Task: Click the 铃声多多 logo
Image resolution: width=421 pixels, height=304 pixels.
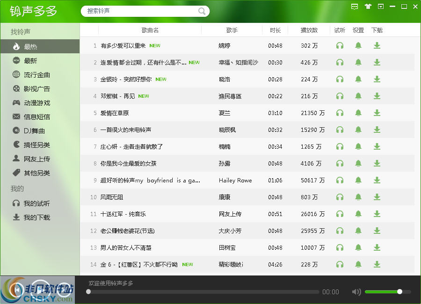Action: 33,11
